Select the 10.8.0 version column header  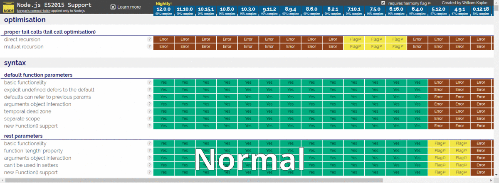pyautogui.click(x=227, y=10)
